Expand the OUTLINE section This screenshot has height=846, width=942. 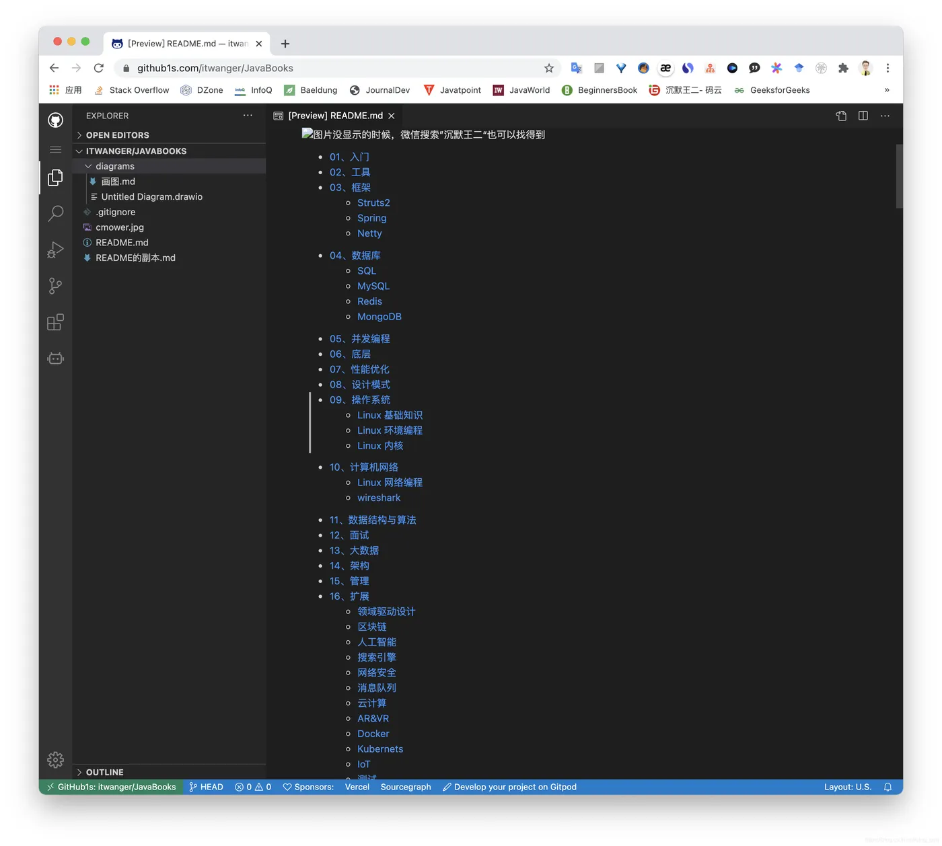(169, 772)
